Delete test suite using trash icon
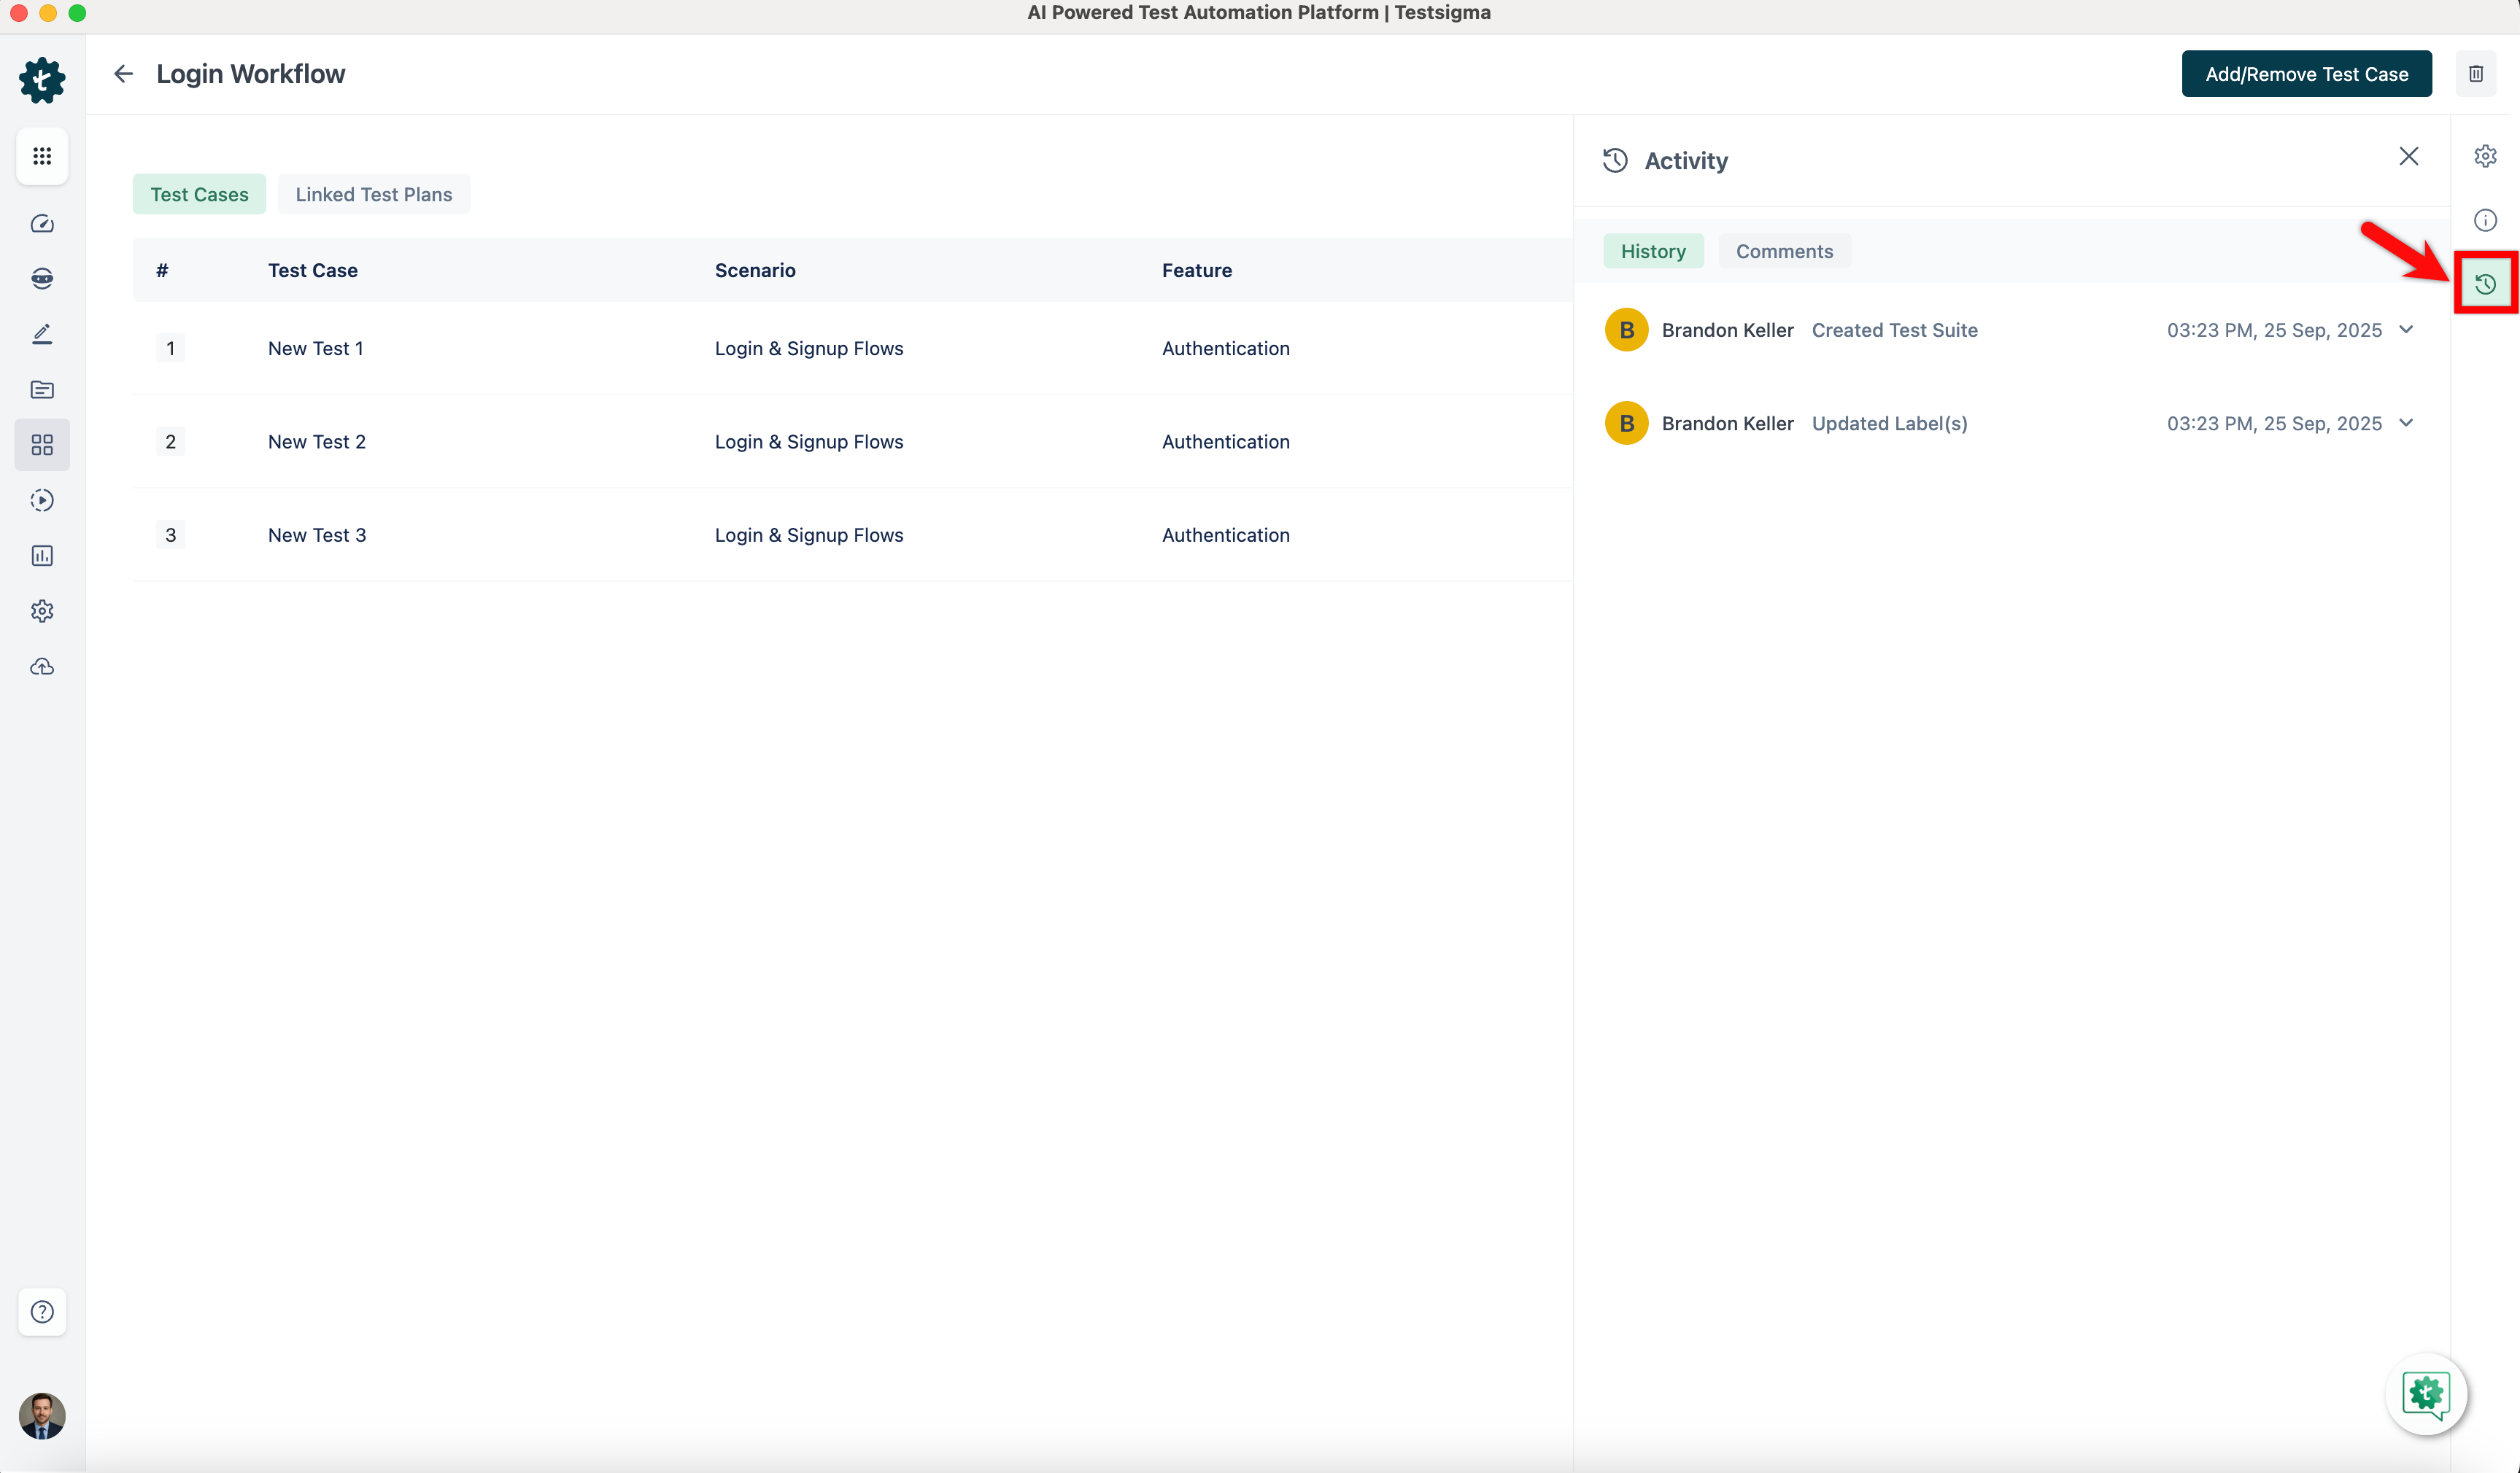The width and height of the screenshot is (2520, 1473). pos(2476,74)
